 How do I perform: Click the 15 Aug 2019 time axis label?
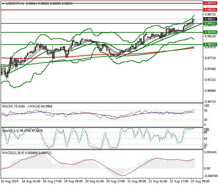click(x=10, y=181)
